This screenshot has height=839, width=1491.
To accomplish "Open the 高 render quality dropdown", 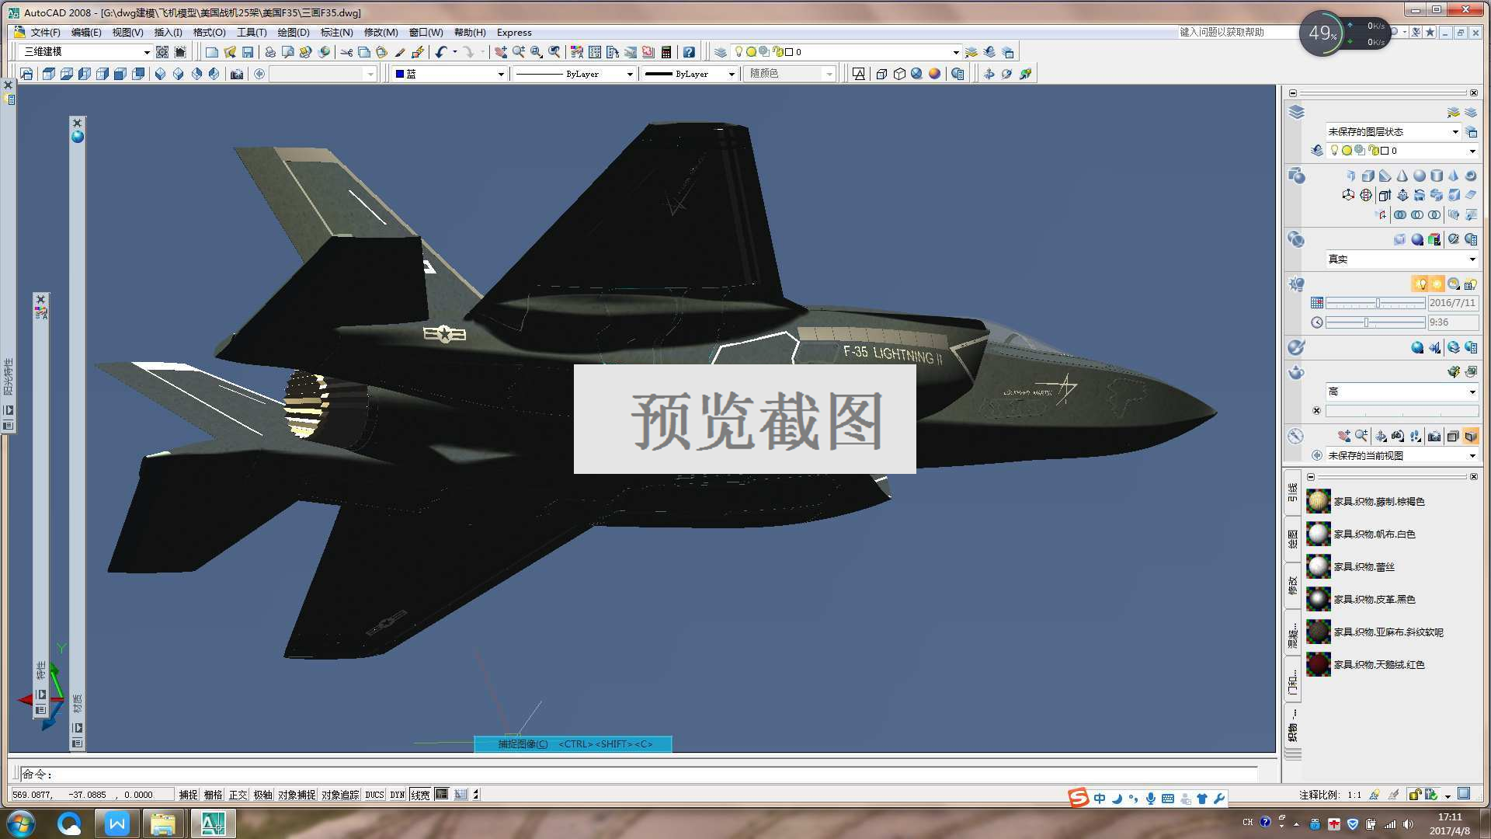I will click(1402, 392).
